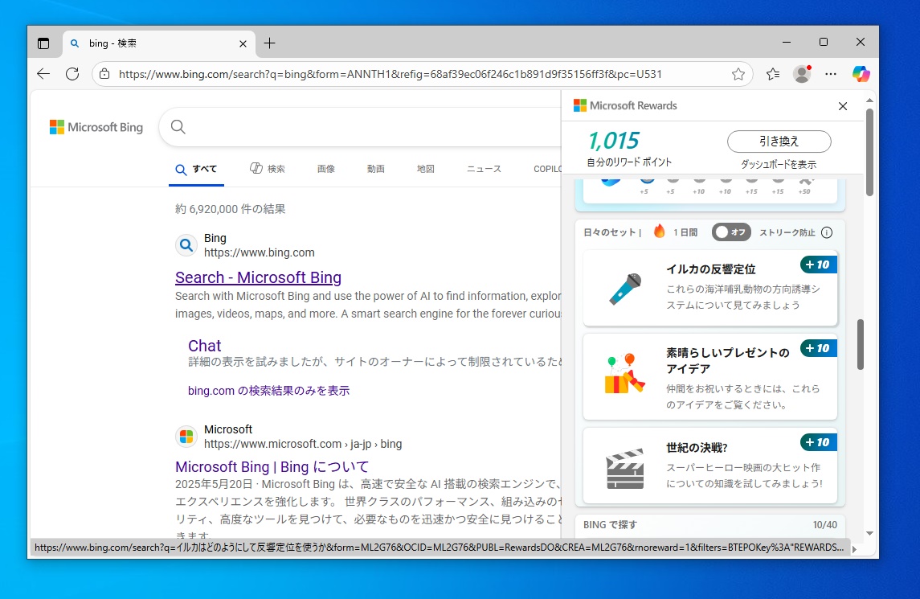Open 世紀の決戦? quiz card

click(x=710, y=465)
